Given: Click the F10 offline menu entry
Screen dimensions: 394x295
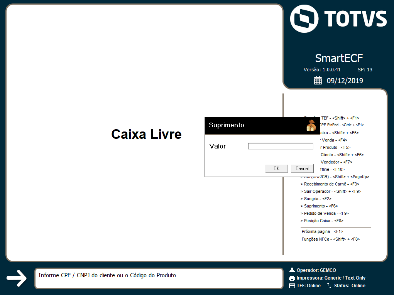Looking at the screenshot, I should [x=332, y=169].
